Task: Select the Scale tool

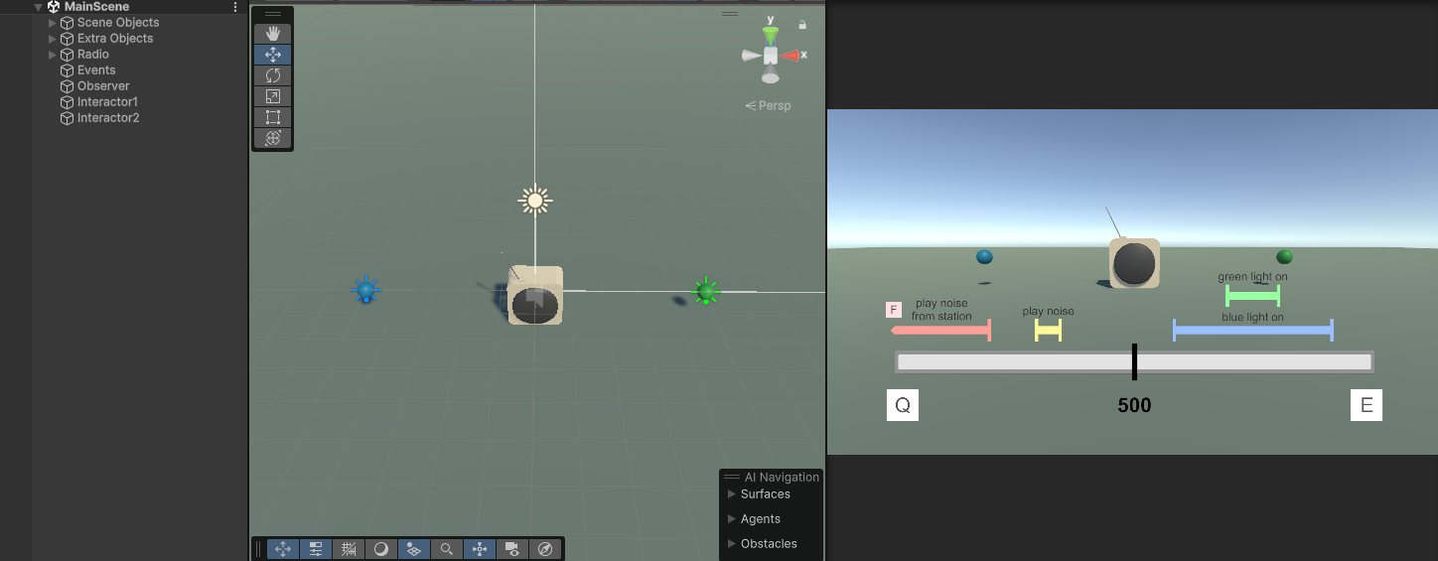Action: pyautogui.click(x=273, y=96)
